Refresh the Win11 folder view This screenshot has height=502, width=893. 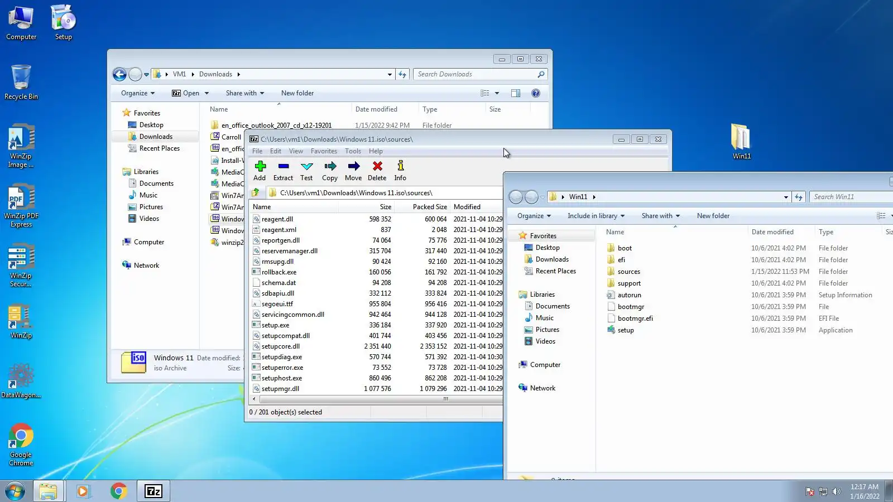click(x=799, y=197)
